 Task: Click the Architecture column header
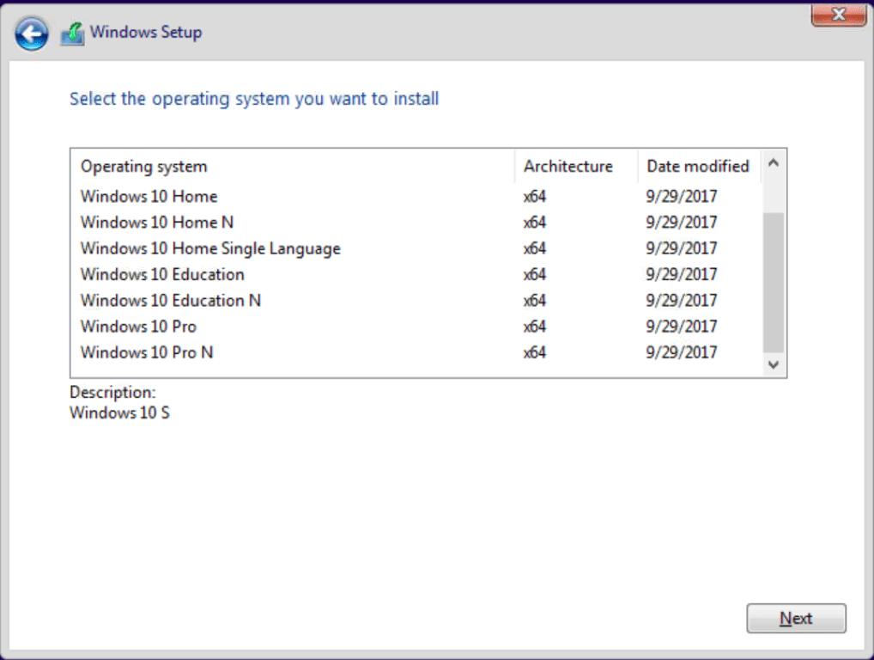coord(568,167)
